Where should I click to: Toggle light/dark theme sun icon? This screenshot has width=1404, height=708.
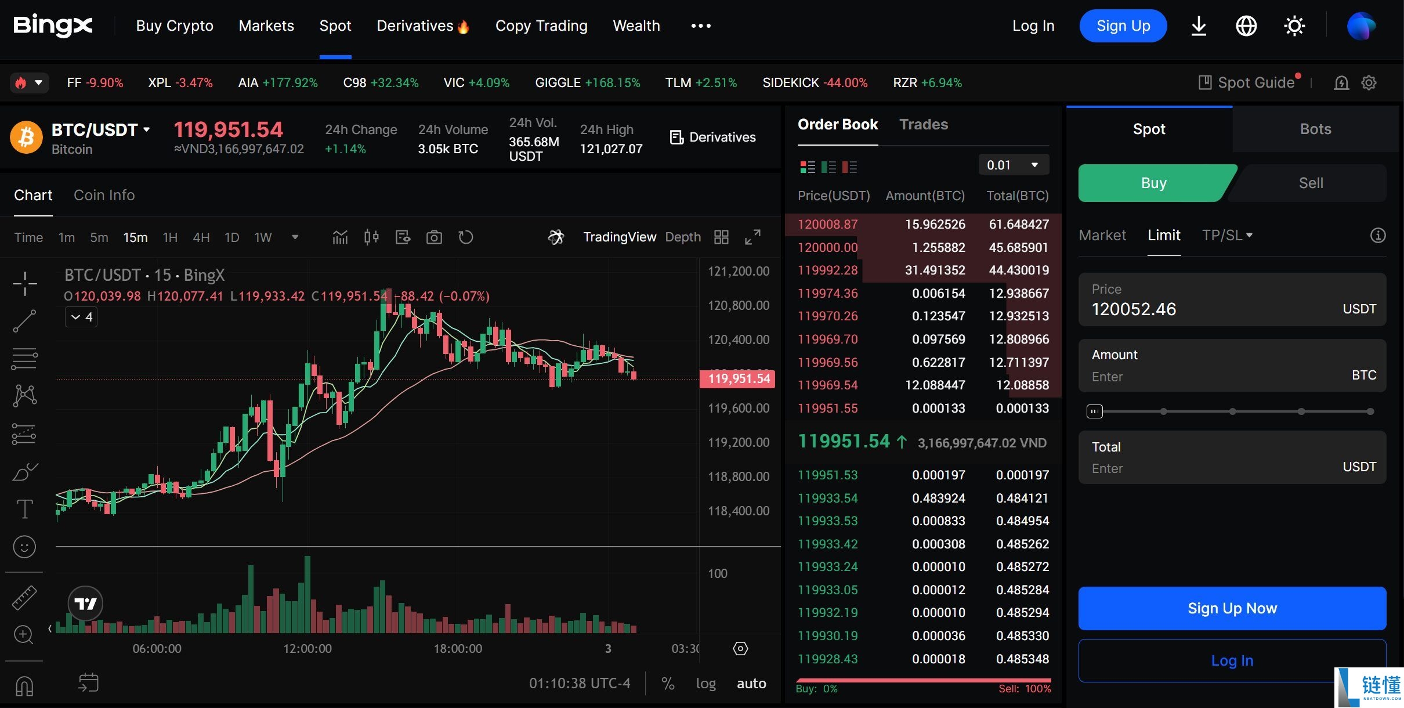coord(1294,26)
